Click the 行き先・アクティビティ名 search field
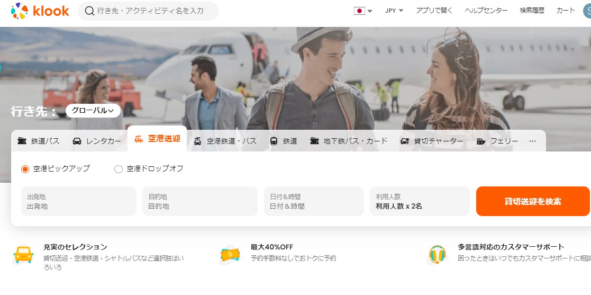This screenshot has width=591, height=295. coord(149,11)
